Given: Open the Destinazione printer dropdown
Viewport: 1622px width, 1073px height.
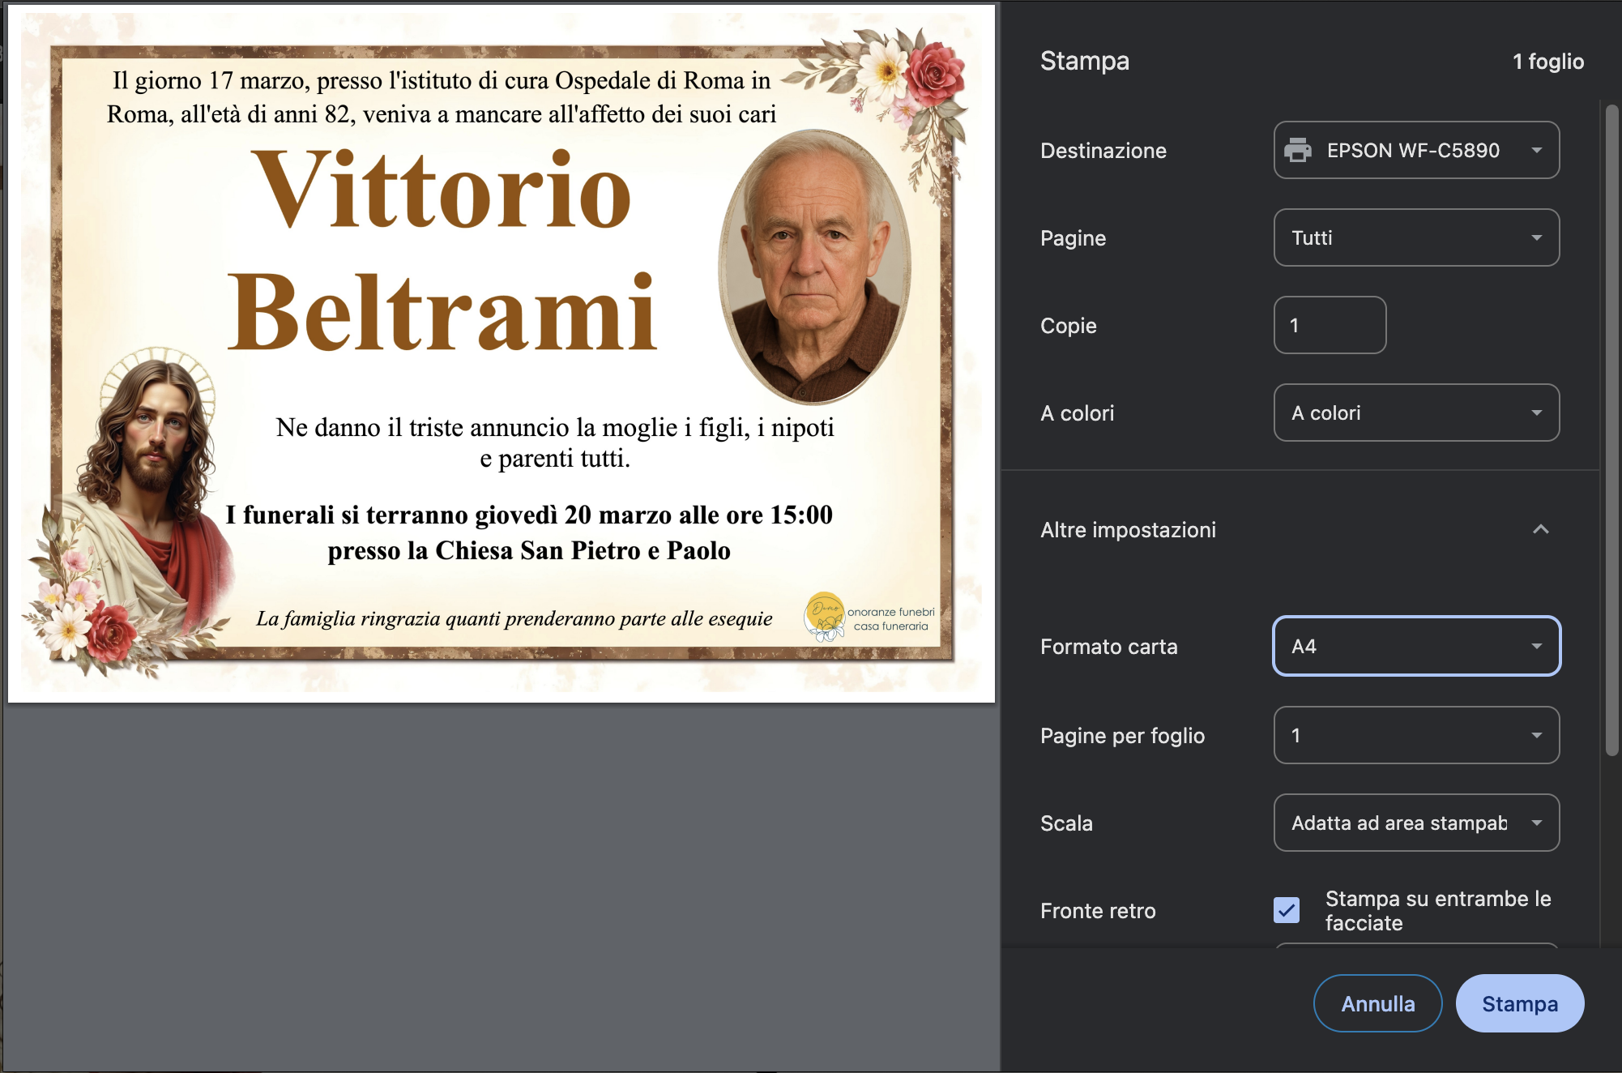Looking at the screenshot, I should (1415, 150).
